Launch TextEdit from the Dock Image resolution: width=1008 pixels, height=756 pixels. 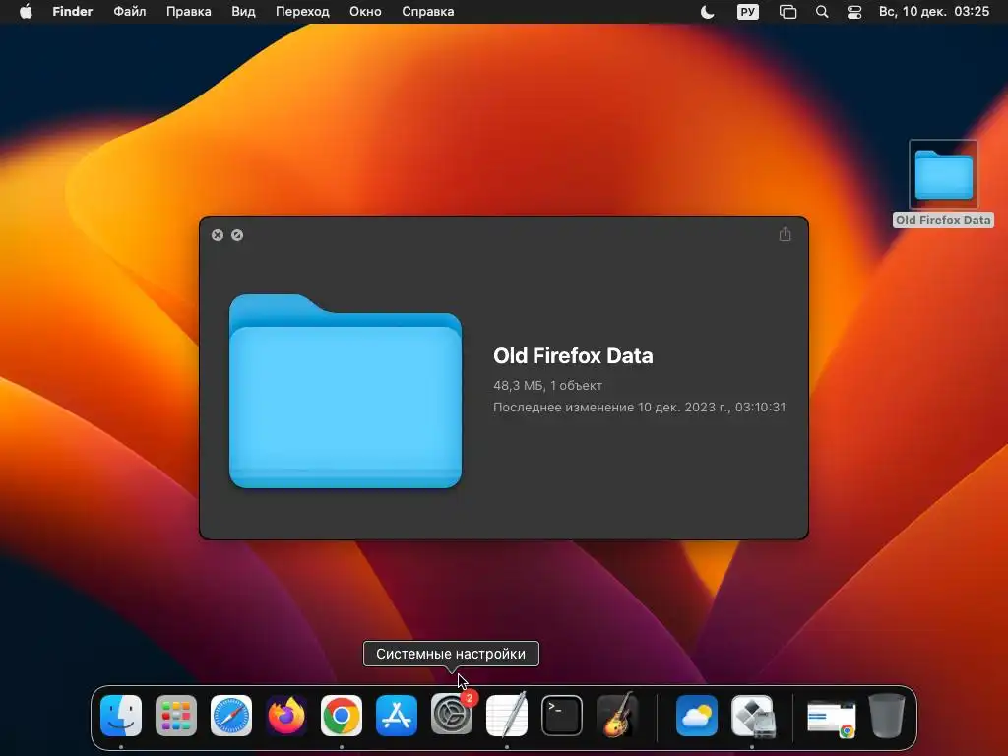[x=507, y=716]
